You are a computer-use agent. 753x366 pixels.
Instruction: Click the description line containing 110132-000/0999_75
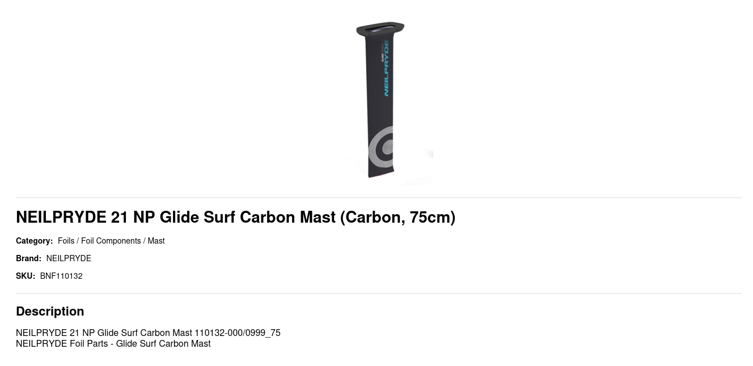point(148,333)
